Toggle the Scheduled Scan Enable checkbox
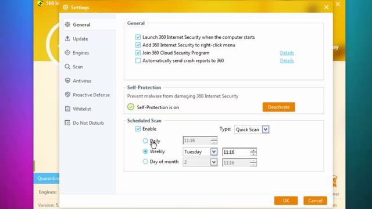 point(138,129)
